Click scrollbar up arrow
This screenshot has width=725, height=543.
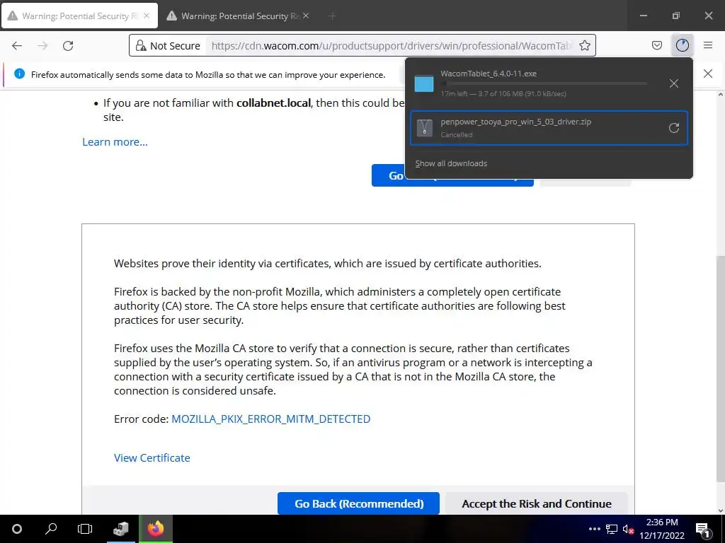720,95
